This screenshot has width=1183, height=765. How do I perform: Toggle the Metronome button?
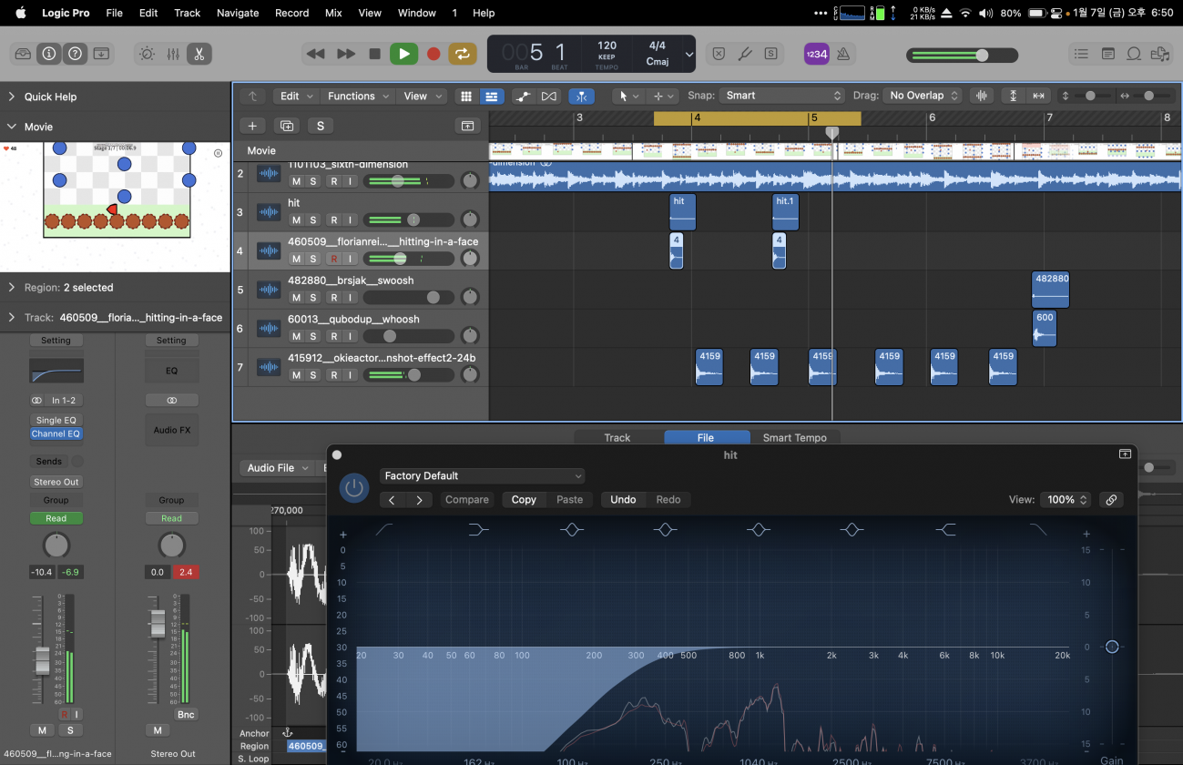click(x=843, y=54)
